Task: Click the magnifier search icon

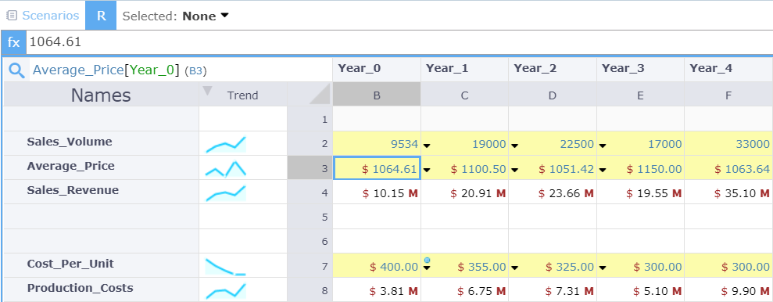Action: click(x=16, y=70)
